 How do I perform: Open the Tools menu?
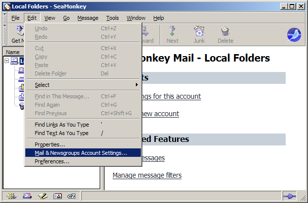click(x=113, y=18)
